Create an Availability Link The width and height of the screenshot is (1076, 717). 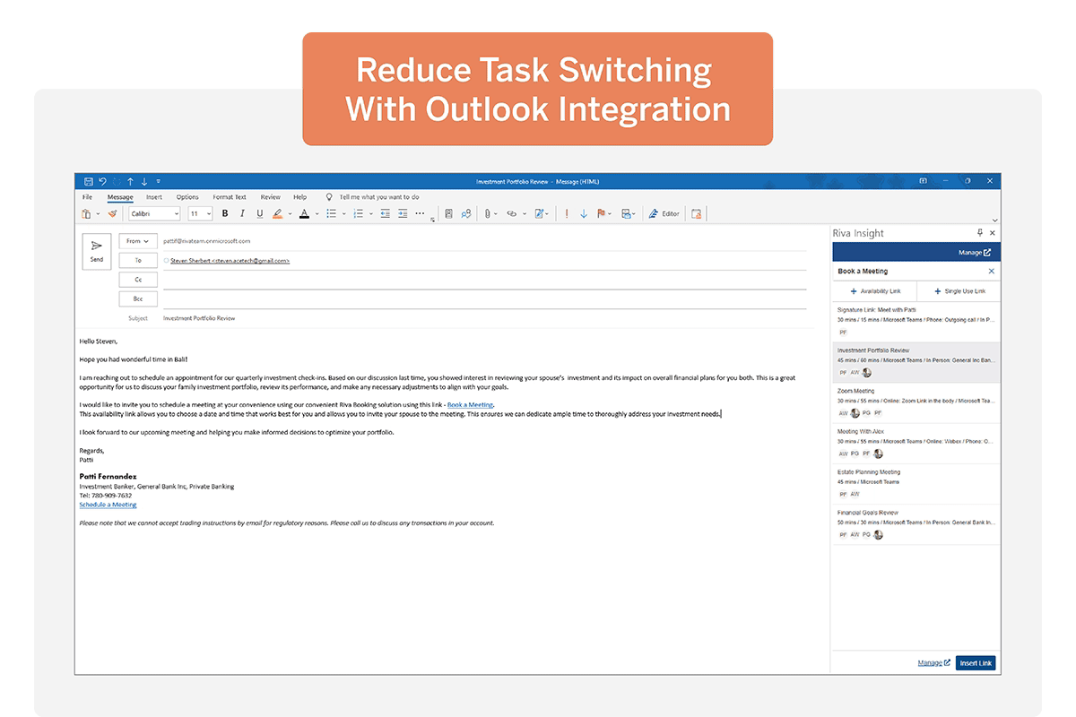874,291
